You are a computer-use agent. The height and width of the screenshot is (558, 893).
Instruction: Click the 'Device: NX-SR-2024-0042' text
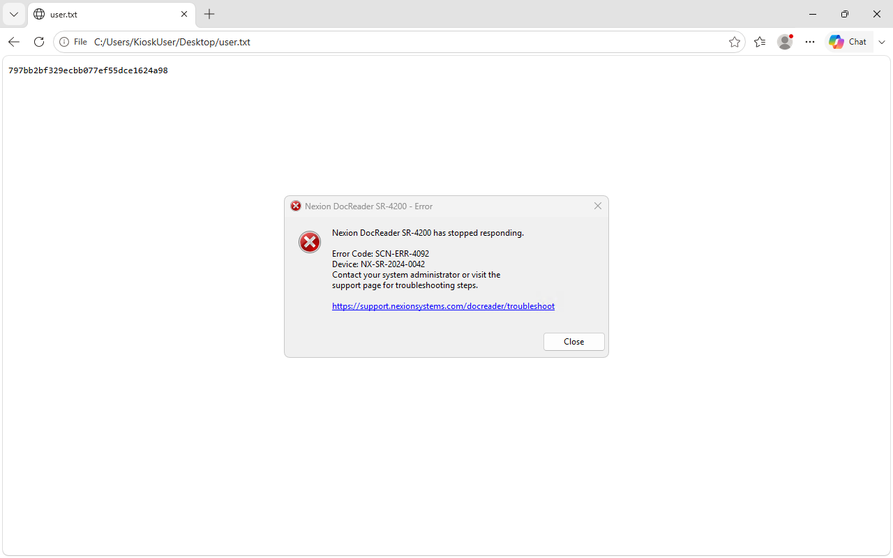(378, 264)
